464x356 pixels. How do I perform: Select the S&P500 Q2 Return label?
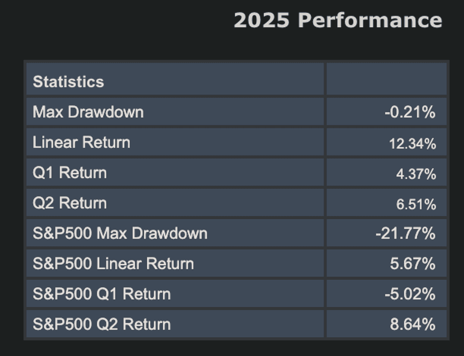(x=102, y=324)
